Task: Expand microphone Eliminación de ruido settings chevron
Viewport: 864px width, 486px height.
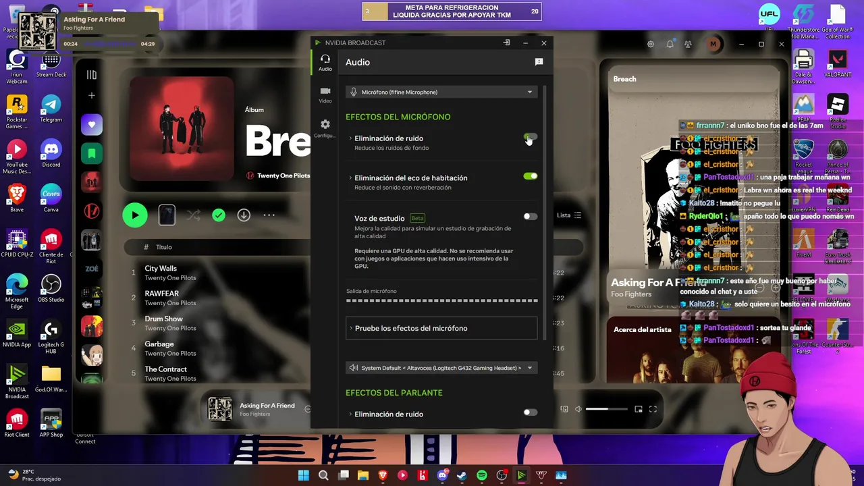Action: pos(350,138)
